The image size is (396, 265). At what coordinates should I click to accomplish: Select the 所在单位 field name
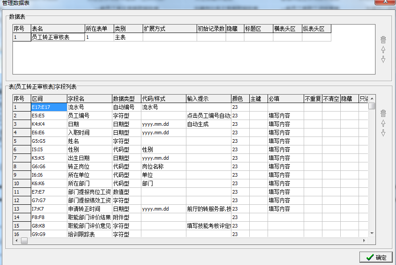click(x=89, y=175)
